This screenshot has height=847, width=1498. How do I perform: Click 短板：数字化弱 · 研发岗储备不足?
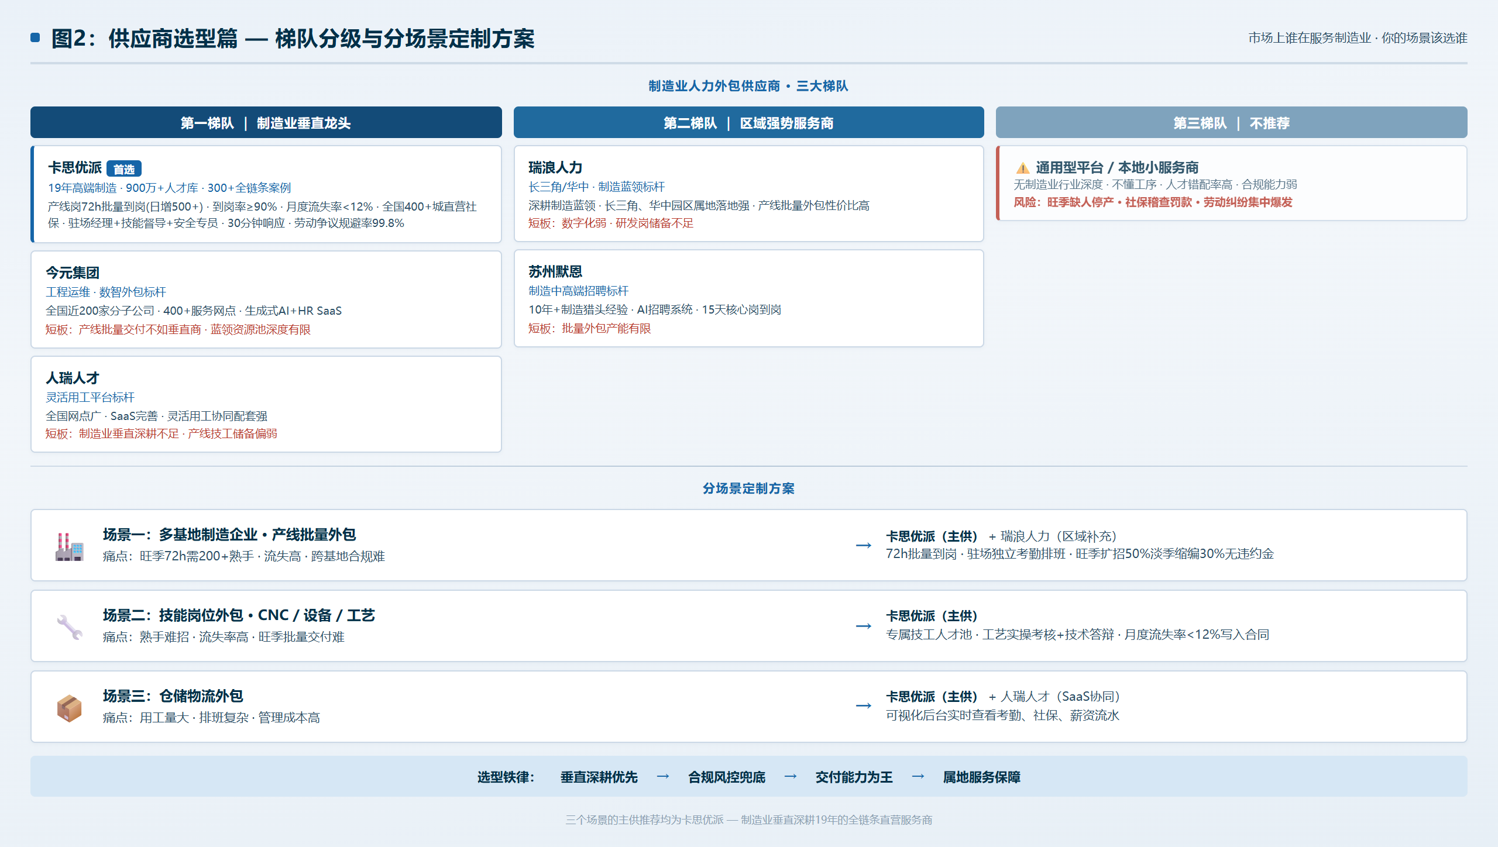pos(611,223)
